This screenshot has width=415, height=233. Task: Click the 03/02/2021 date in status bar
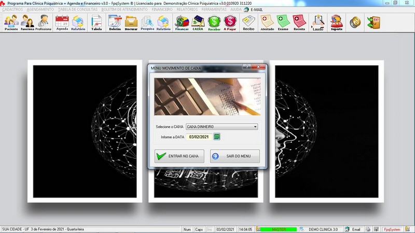[225, 229]
